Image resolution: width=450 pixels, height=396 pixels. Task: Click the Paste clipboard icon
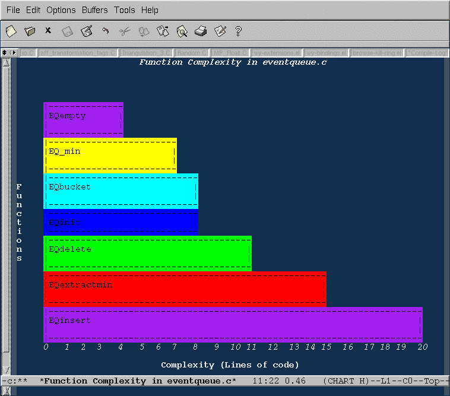coord(163,31)
